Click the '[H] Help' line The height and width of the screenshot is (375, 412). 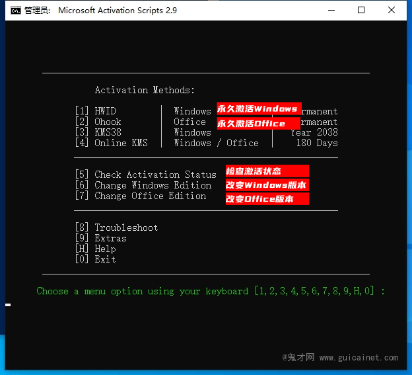coord(95,249)
